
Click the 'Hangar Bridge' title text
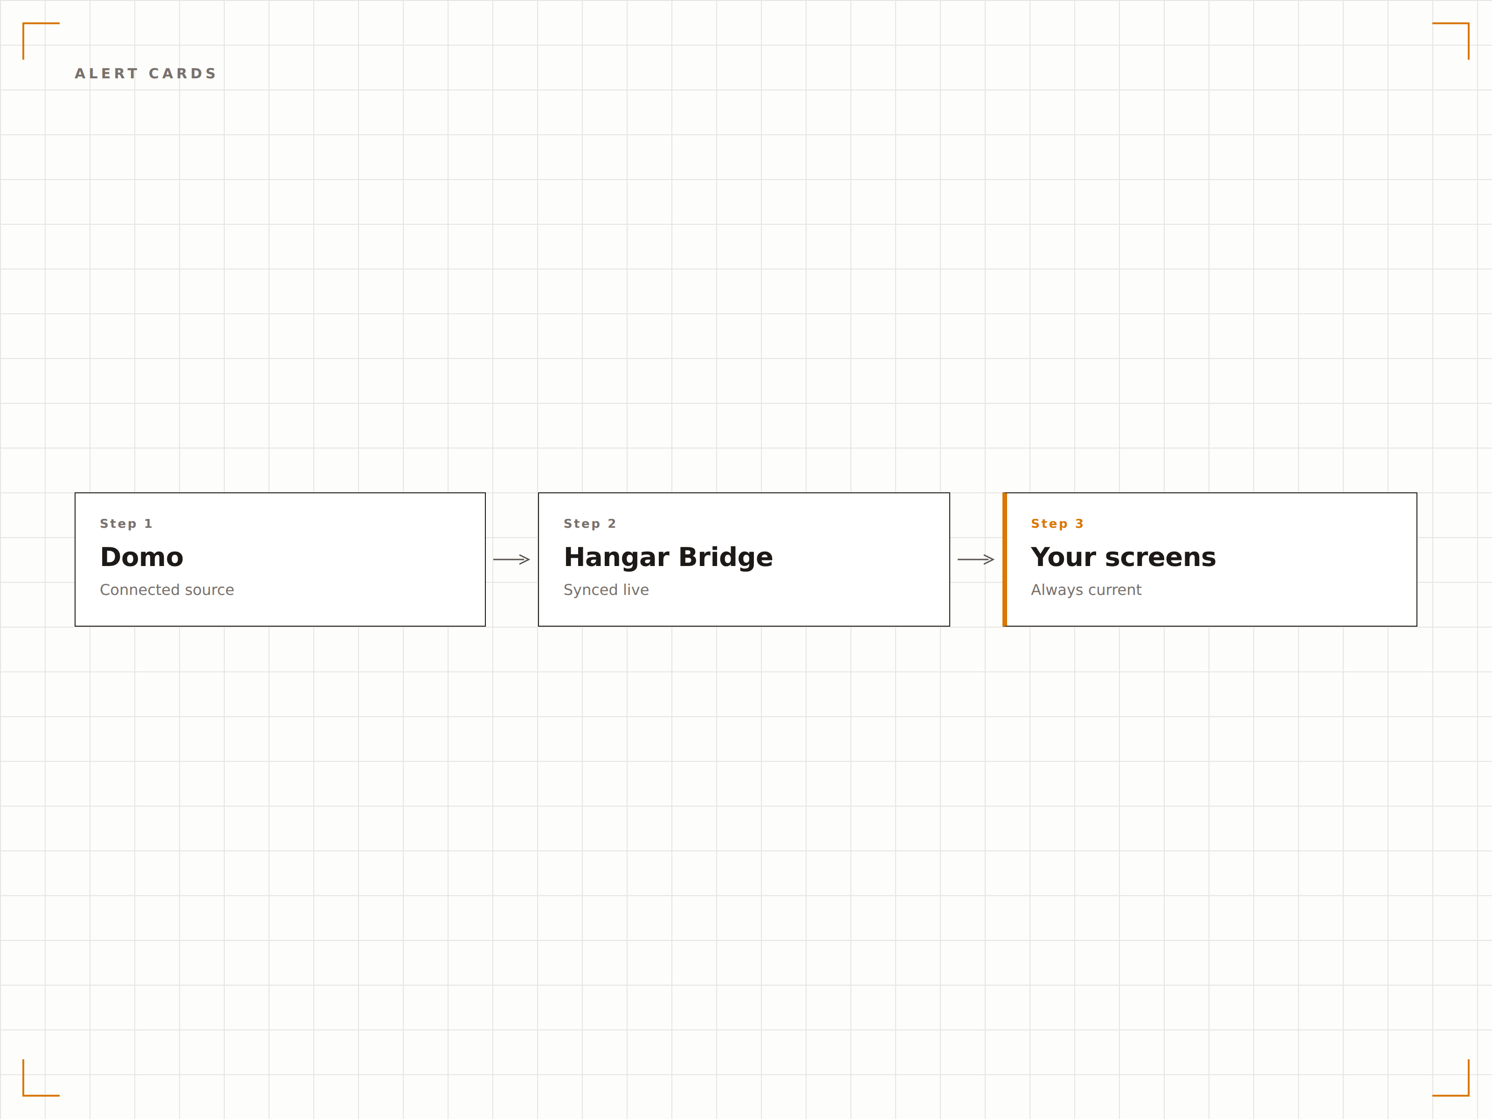tap(668, 558)
